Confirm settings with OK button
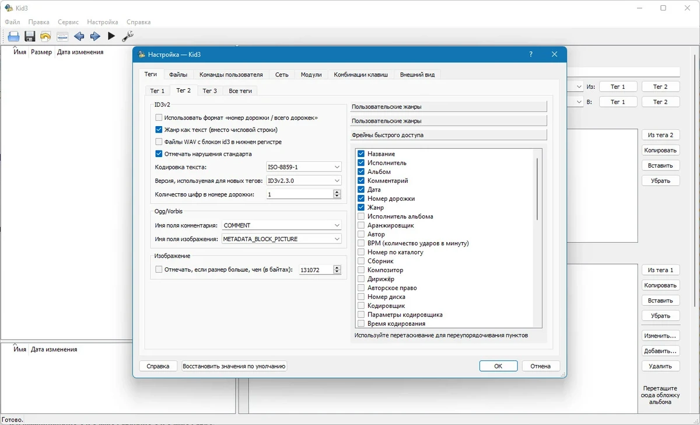Image resolution: width=700 pixels, height=425 pixels. (x=498, y=366)
